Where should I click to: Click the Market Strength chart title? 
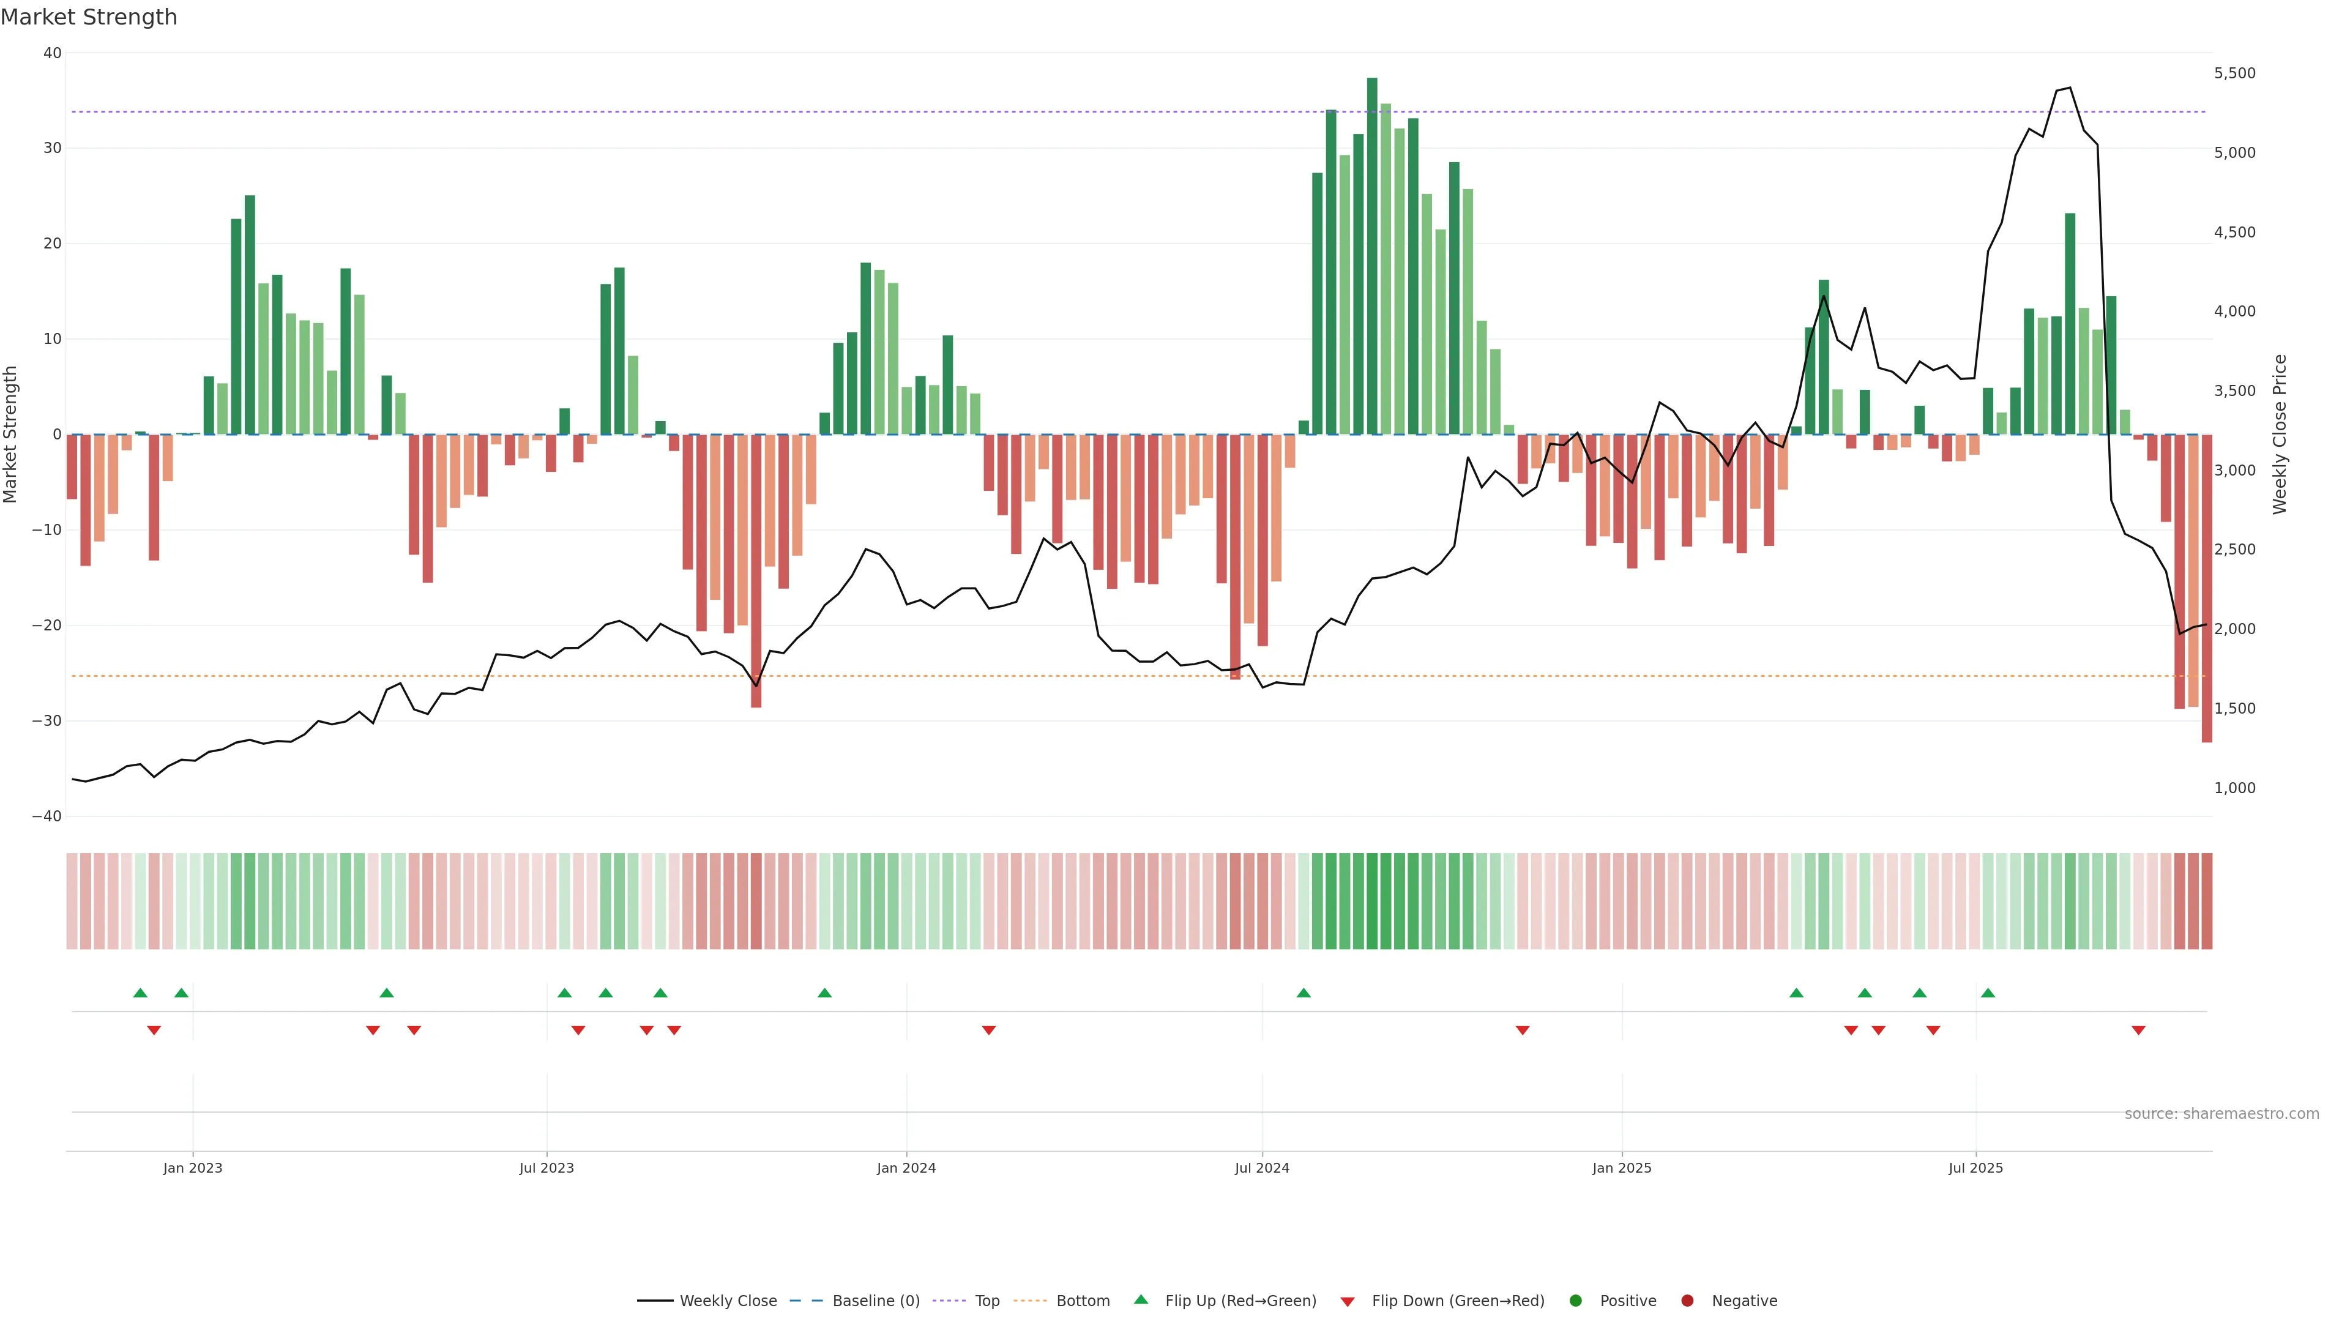(x=89, y=17)
